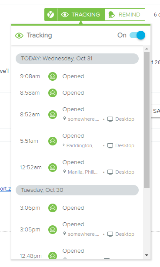Viewport: 160px width, 267px height.
Task: Click the scrollbar down arrow
Action: [x=147, y=255]
